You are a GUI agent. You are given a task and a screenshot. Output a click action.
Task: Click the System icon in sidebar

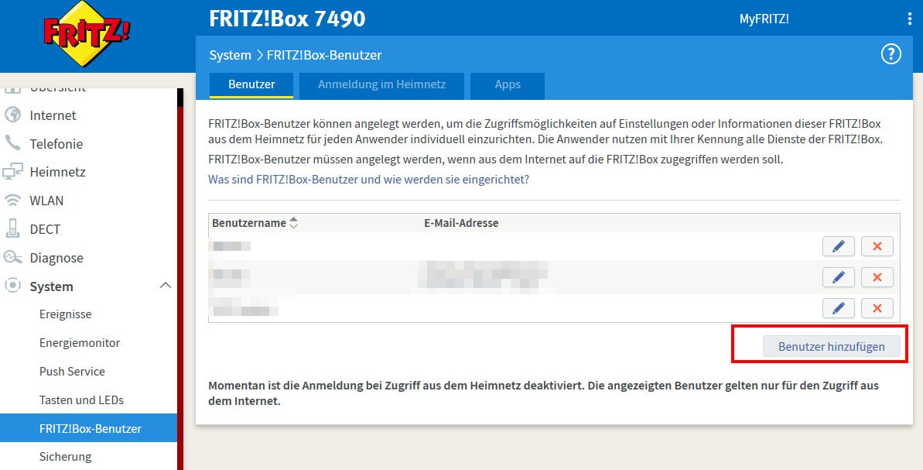[x=12, y=286]
